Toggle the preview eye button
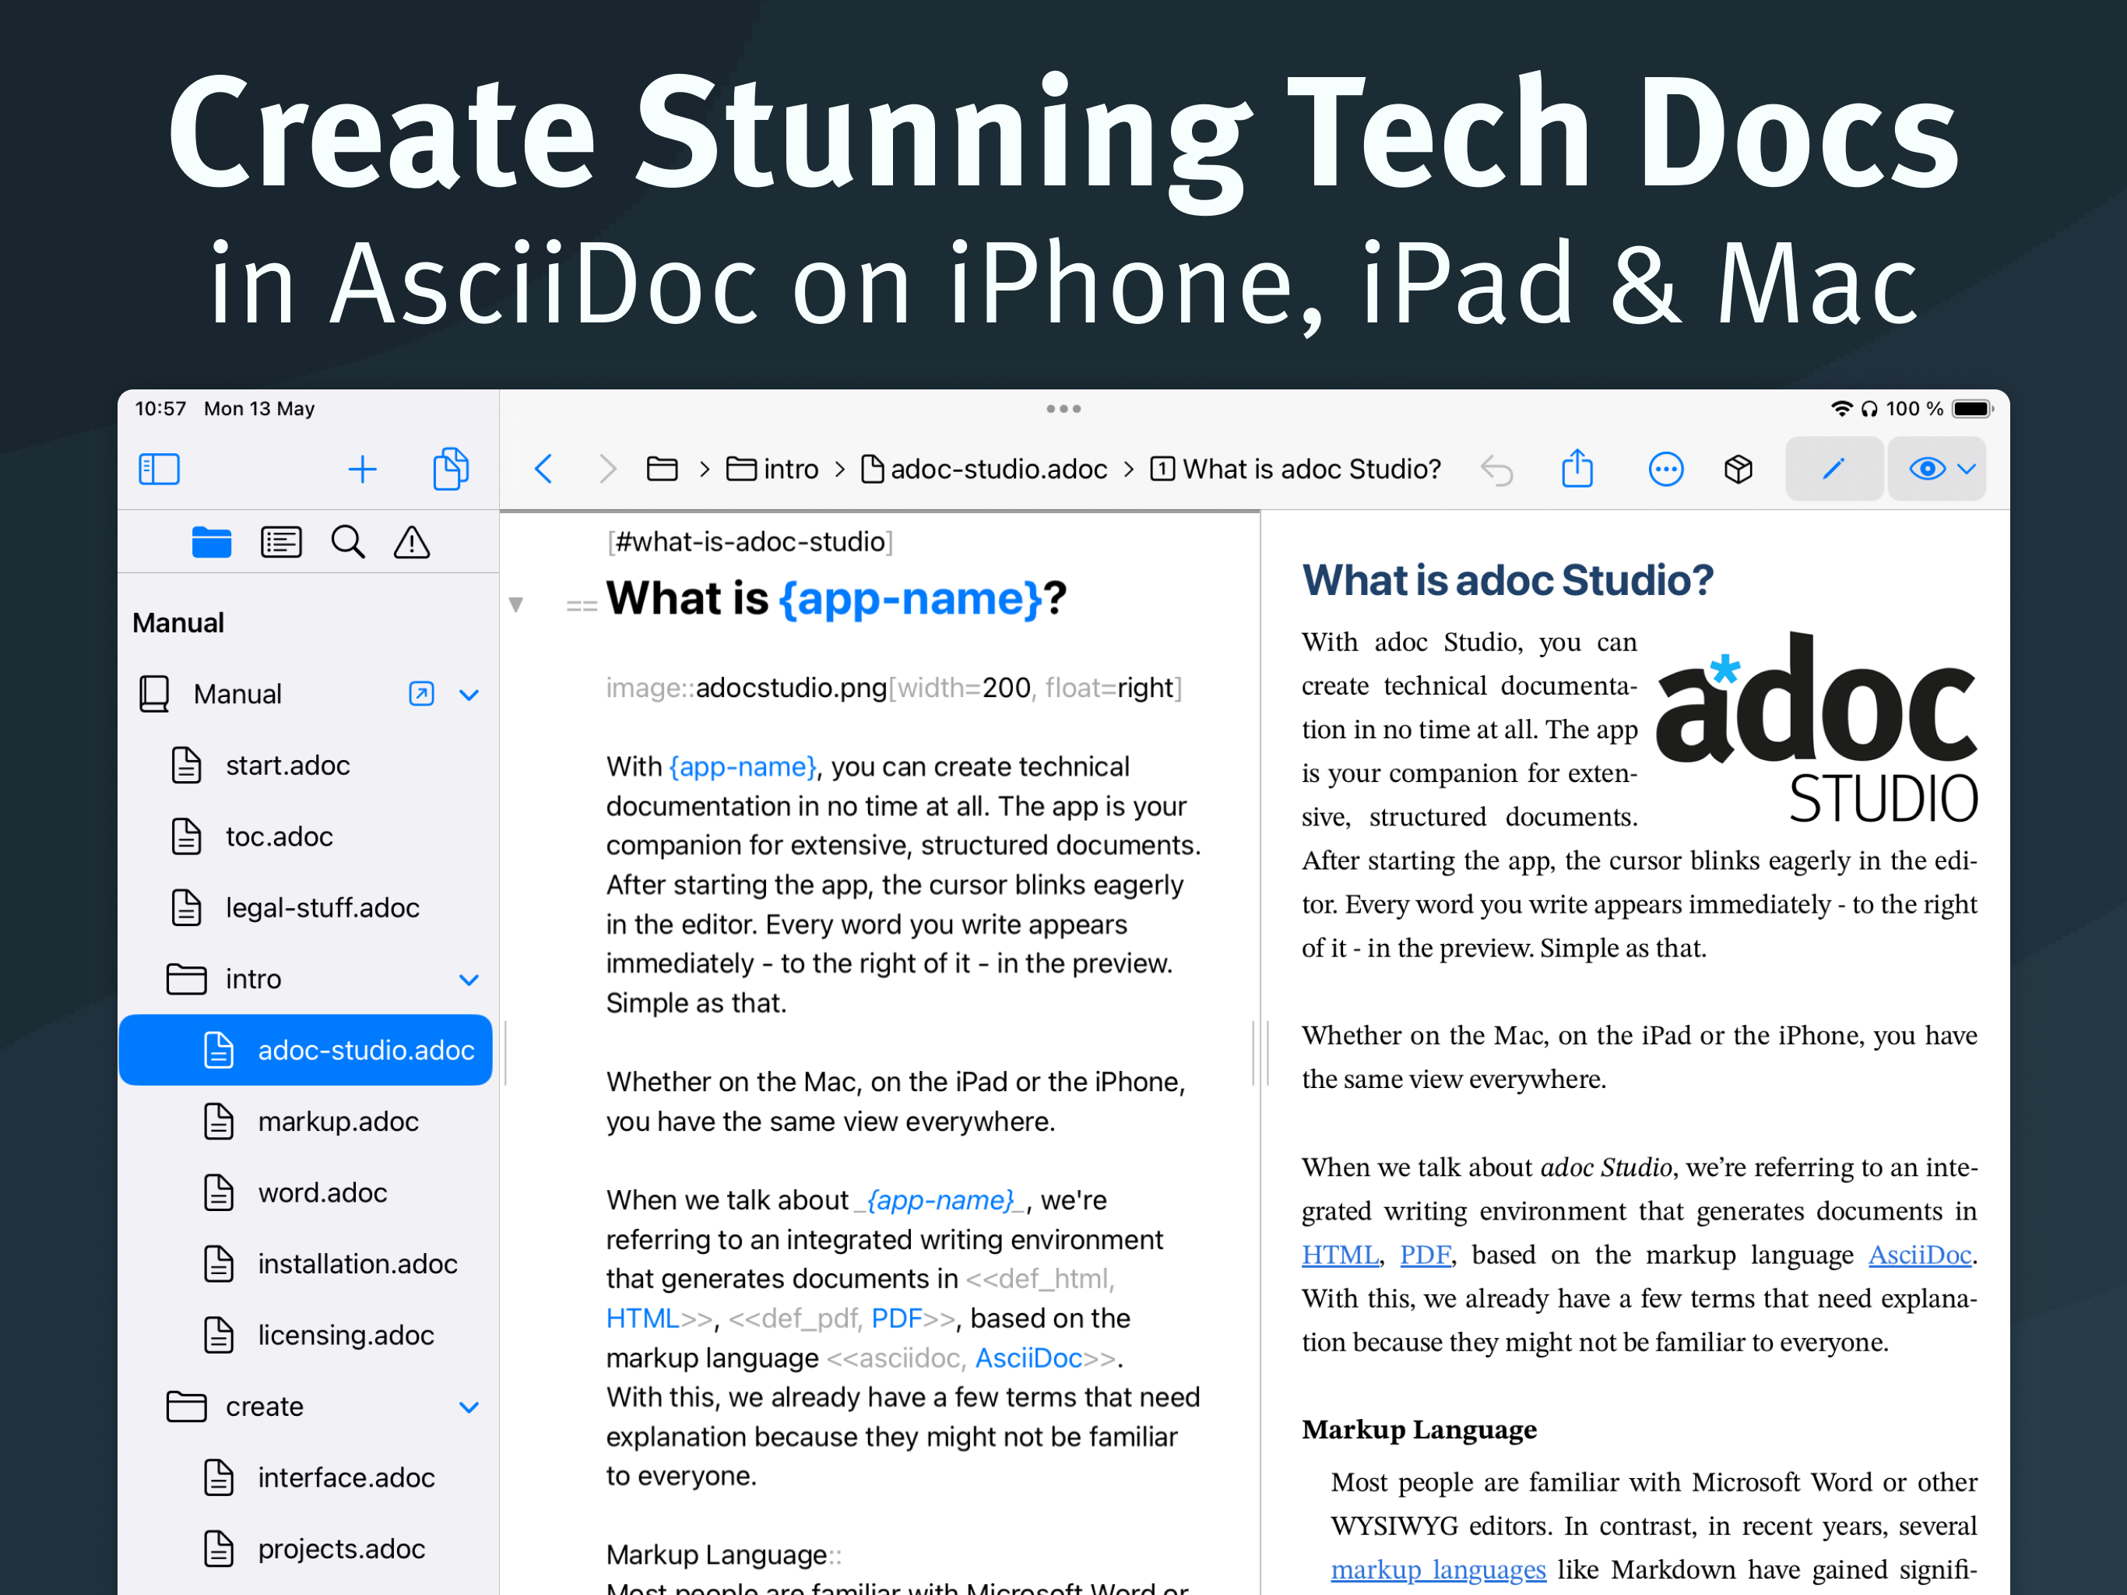2127x1595 pixels. pyautogui.click(x=1926, y=469)
